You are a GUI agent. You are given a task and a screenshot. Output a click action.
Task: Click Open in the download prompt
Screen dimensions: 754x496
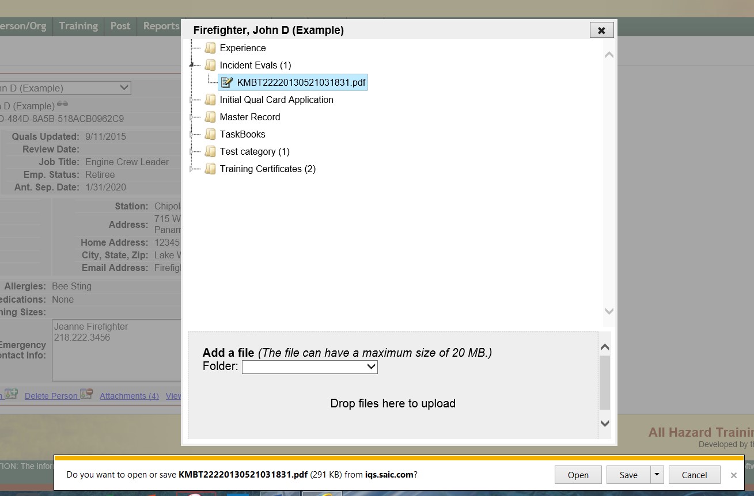578,475
